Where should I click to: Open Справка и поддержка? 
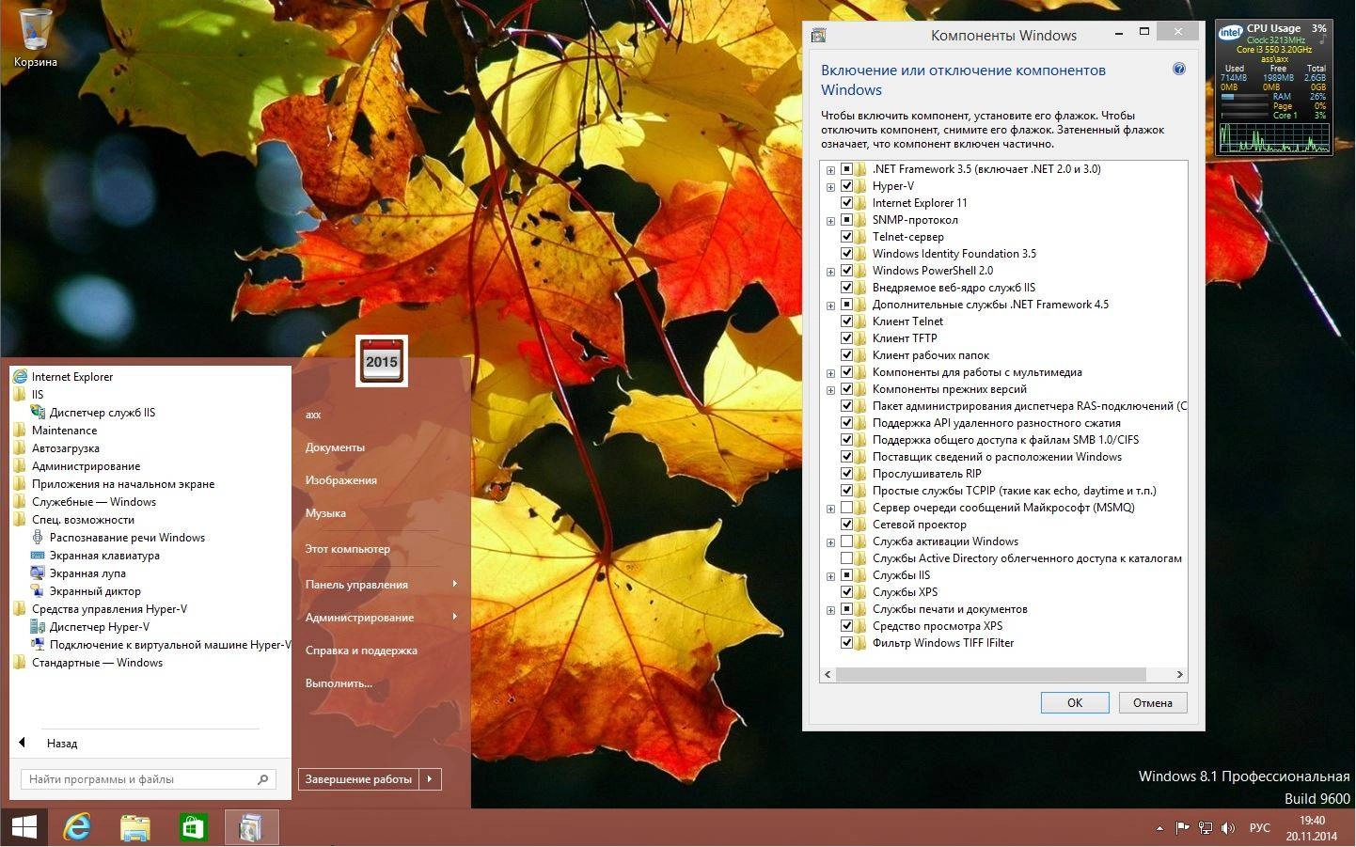[x=361, y=651]
